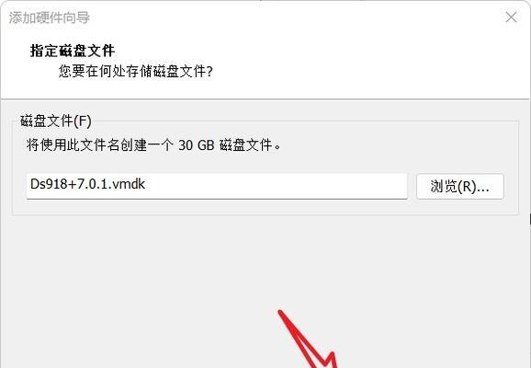
Task: Click the 指定磁盘文件 bold heading
Action: (x=73, y=51)
